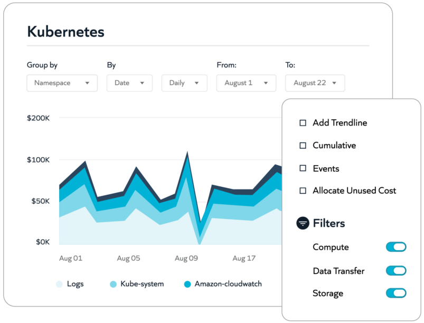This screenshot has height=323, width=424.
Task: Click the chart peak near Aug 09
Action: [x=187, y=155]
